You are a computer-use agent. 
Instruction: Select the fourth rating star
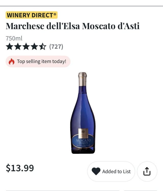tap(34, 47)
